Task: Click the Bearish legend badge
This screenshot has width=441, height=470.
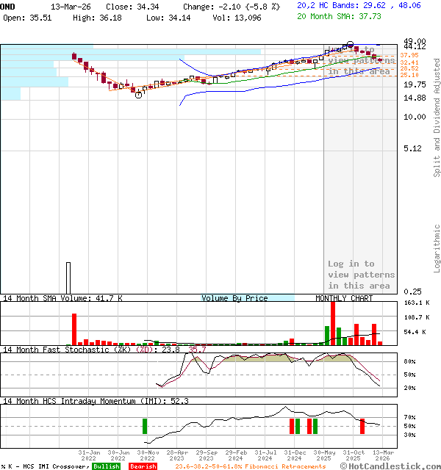Action: [x=143, y=466]
